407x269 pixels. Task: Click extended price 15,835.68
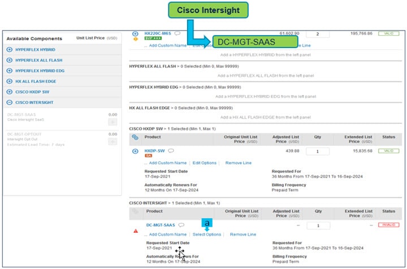(362, 151)
